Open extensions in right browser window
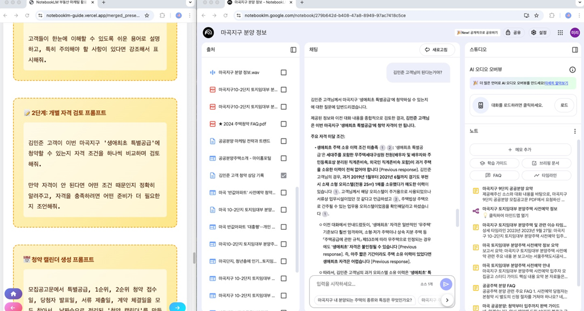 pos(552,15)
